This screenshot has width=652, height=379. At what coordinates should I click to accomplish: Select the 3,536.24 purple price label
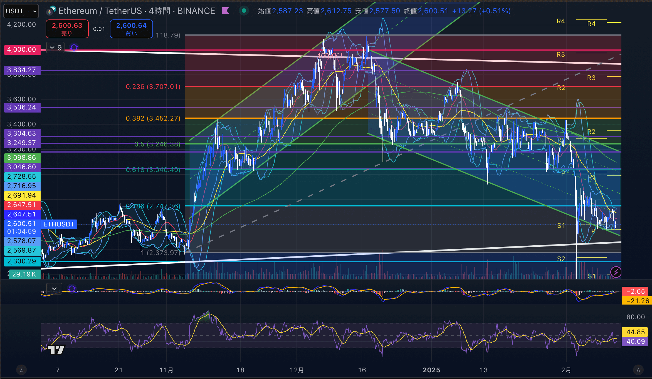[22, 108]
